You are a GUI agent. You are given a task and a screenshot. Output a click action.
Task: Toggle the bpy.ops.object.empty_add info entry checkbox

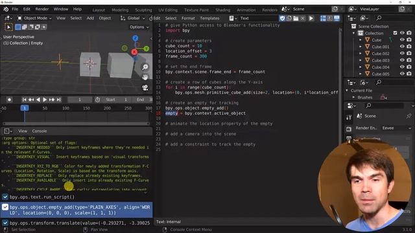point(5,207)
